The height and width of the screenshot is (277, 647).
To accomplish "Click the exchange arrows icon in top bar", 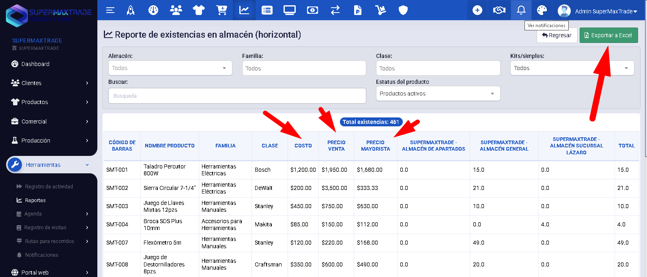I will click(335, 10).
